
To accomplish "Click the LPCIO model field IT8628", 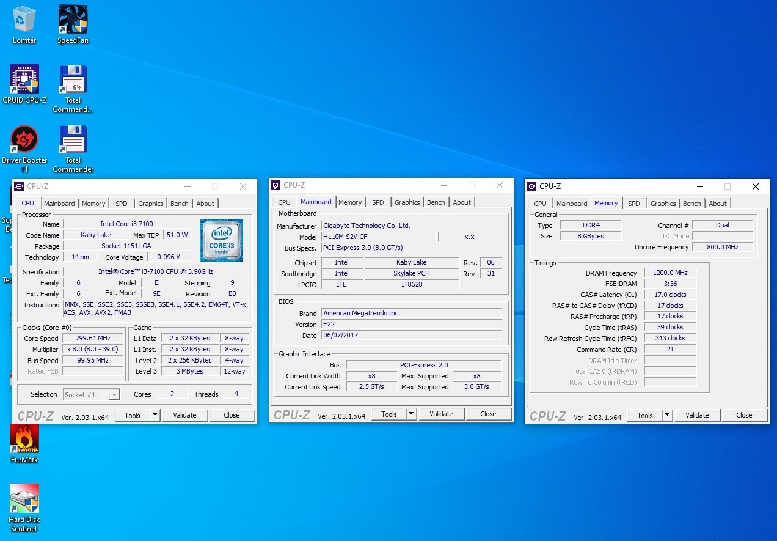I will (412, 284).
